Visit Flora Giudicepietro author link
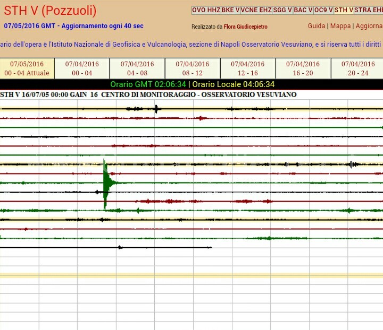This screenshot has height=330, width=383. pyautogui.click(x=245, y=27)
